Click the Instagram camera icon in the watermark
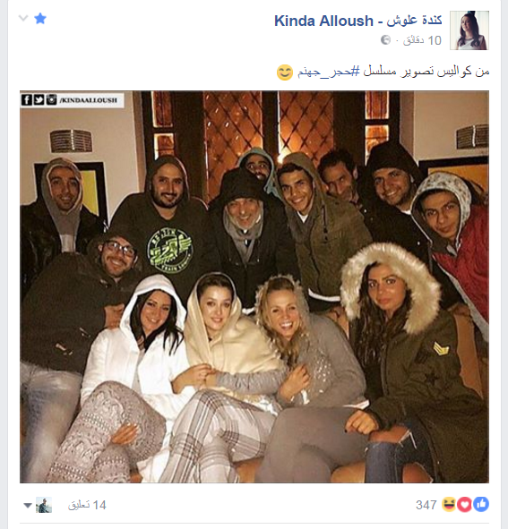The image size is (508, 529). click(x=51, y=100)
